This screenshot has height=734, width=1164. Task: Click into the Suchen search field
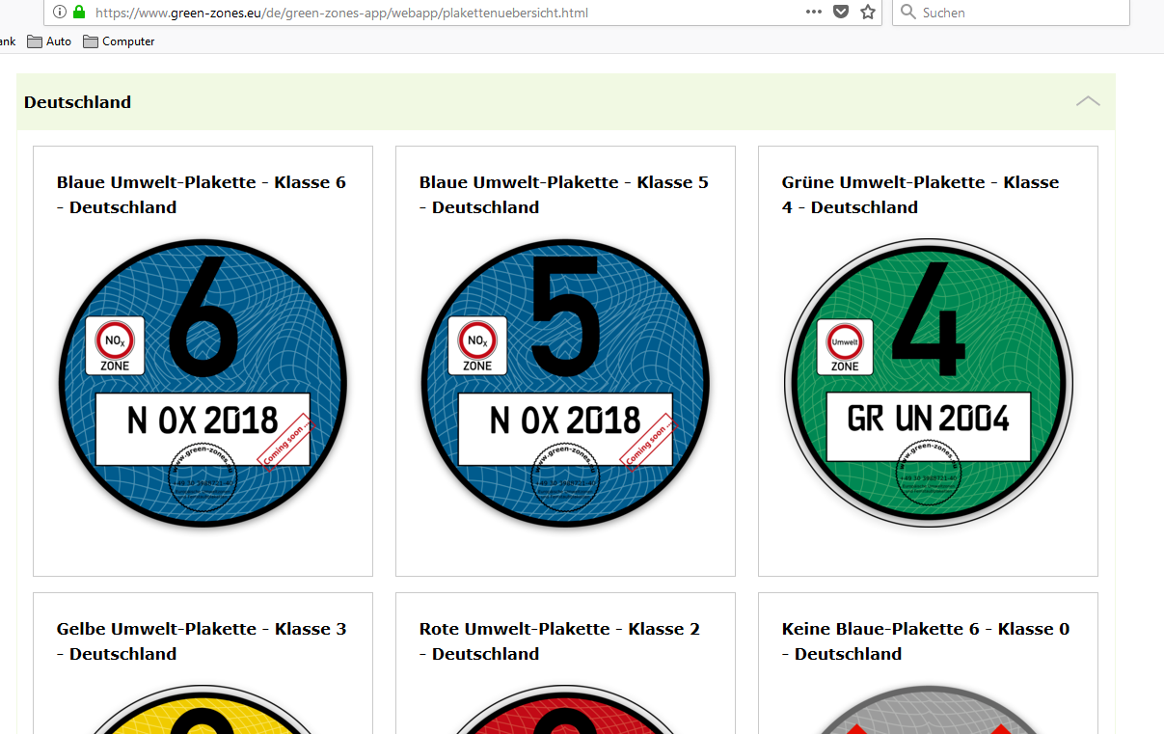[x=1013, y=13]
